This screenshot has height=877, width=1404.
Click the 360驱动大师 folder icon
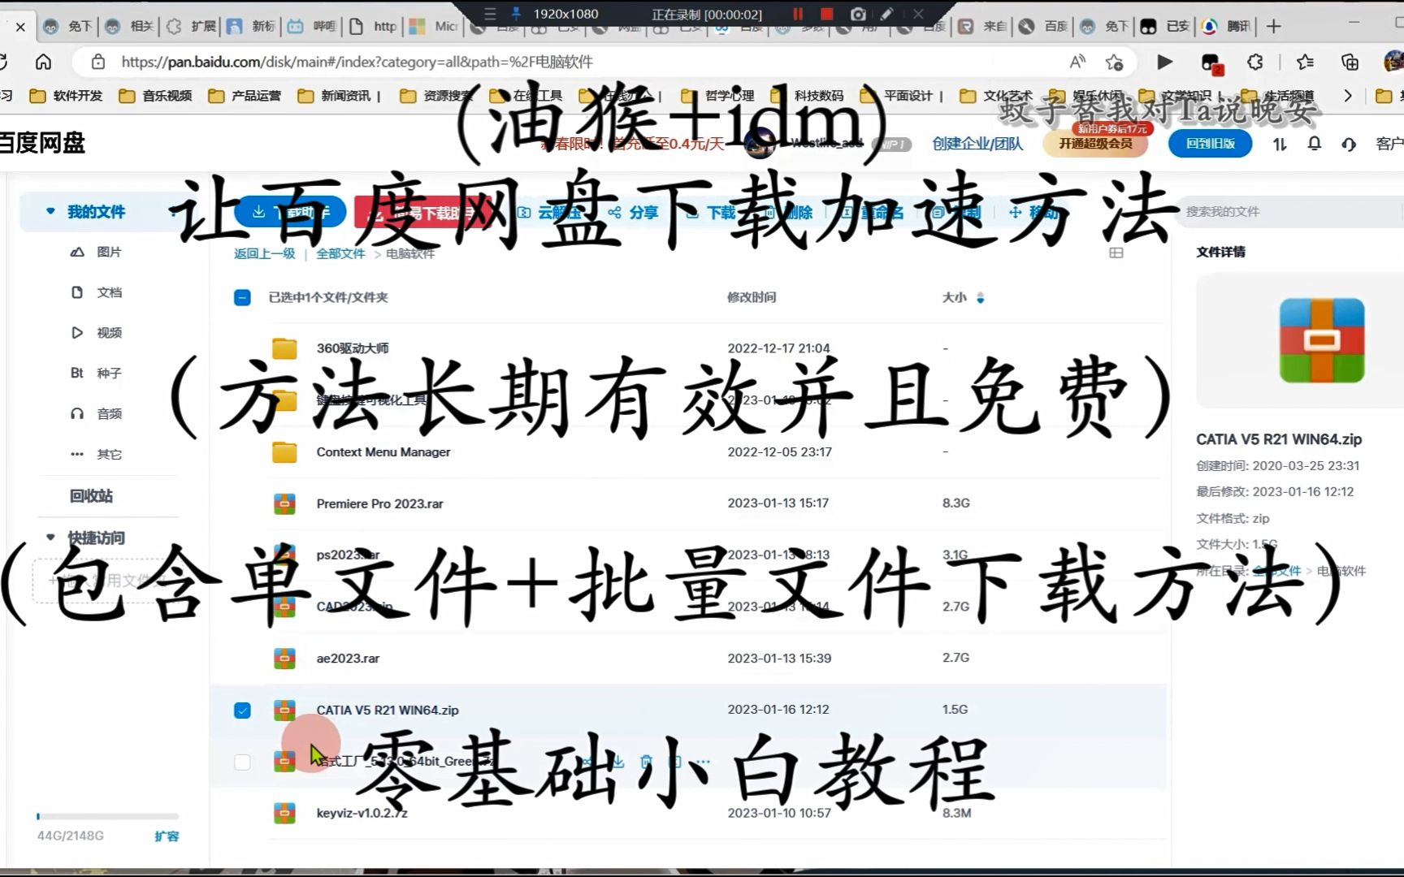coord(284,348)
